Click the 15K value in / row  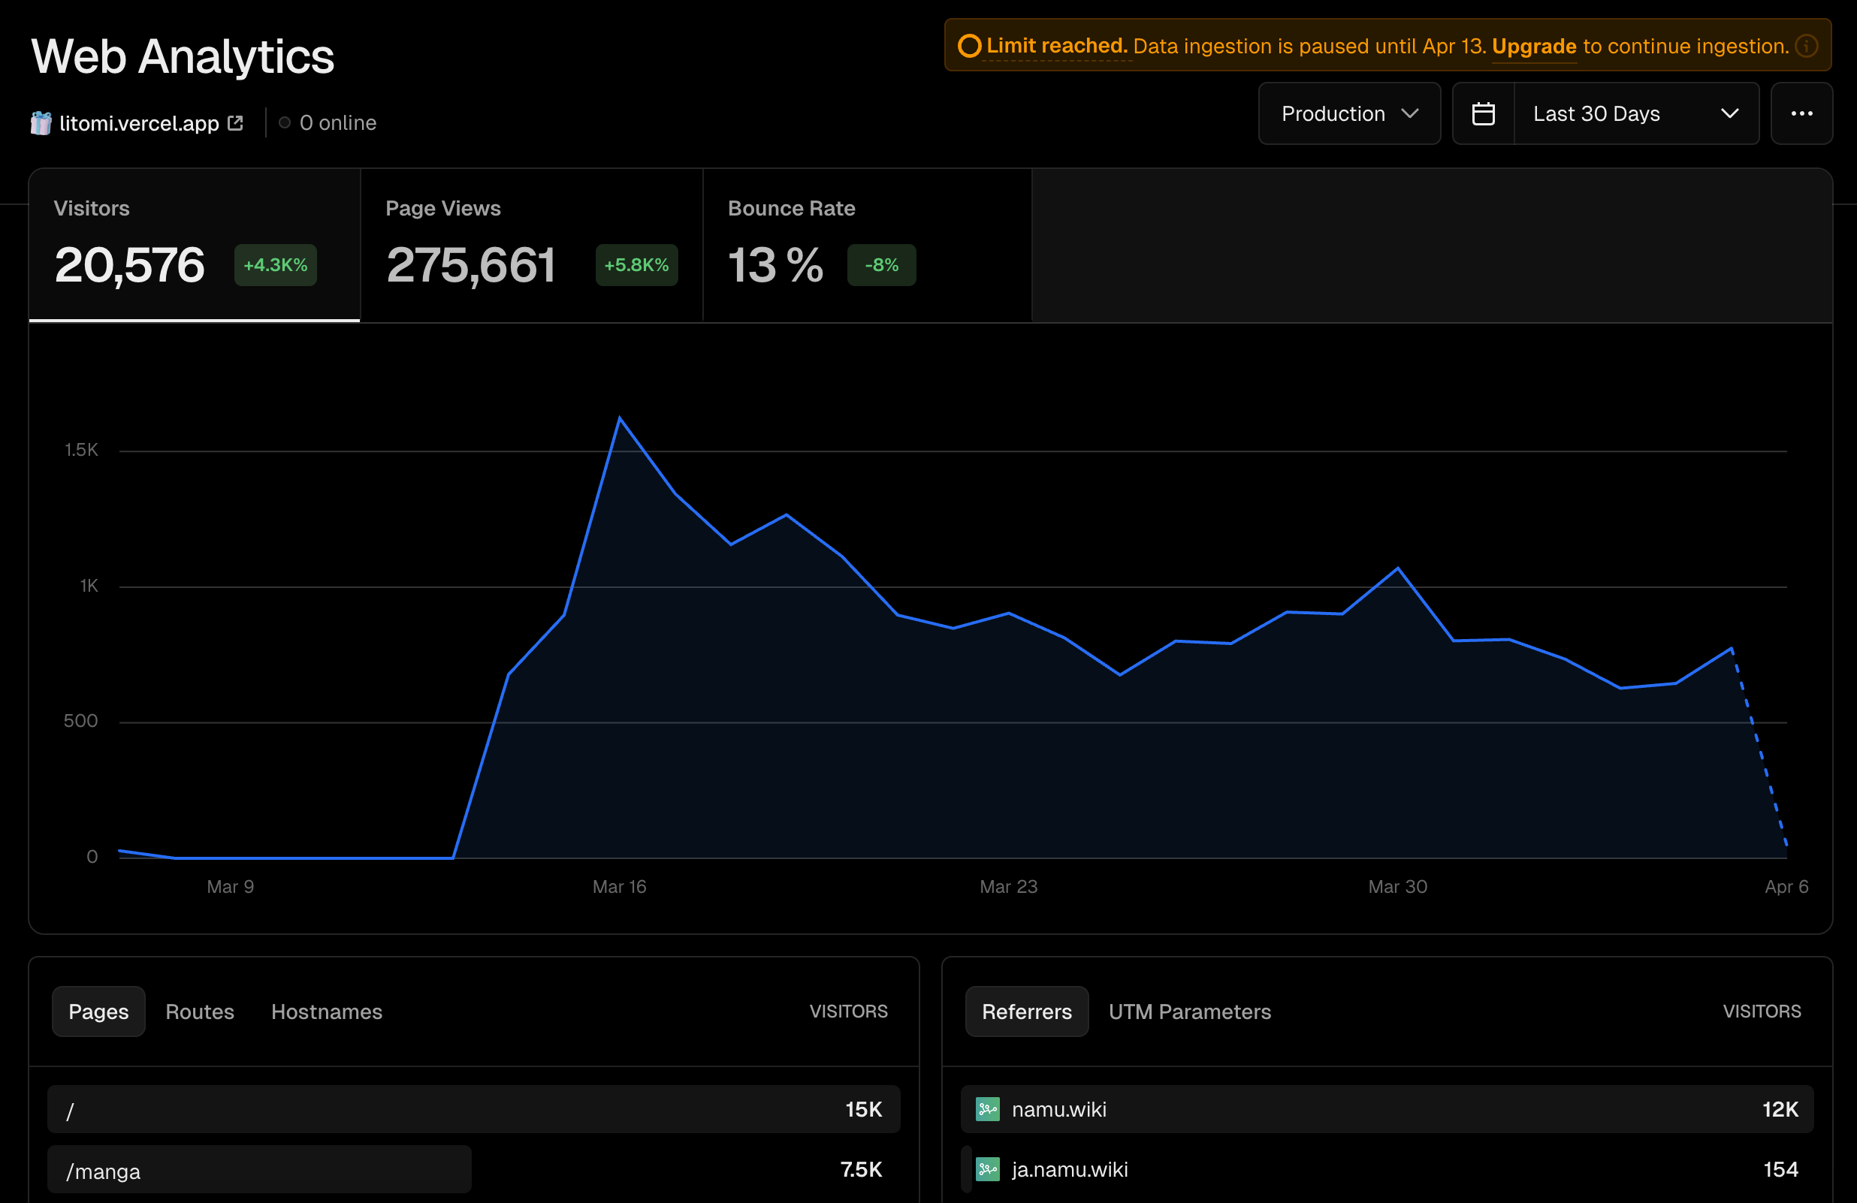864,1108
